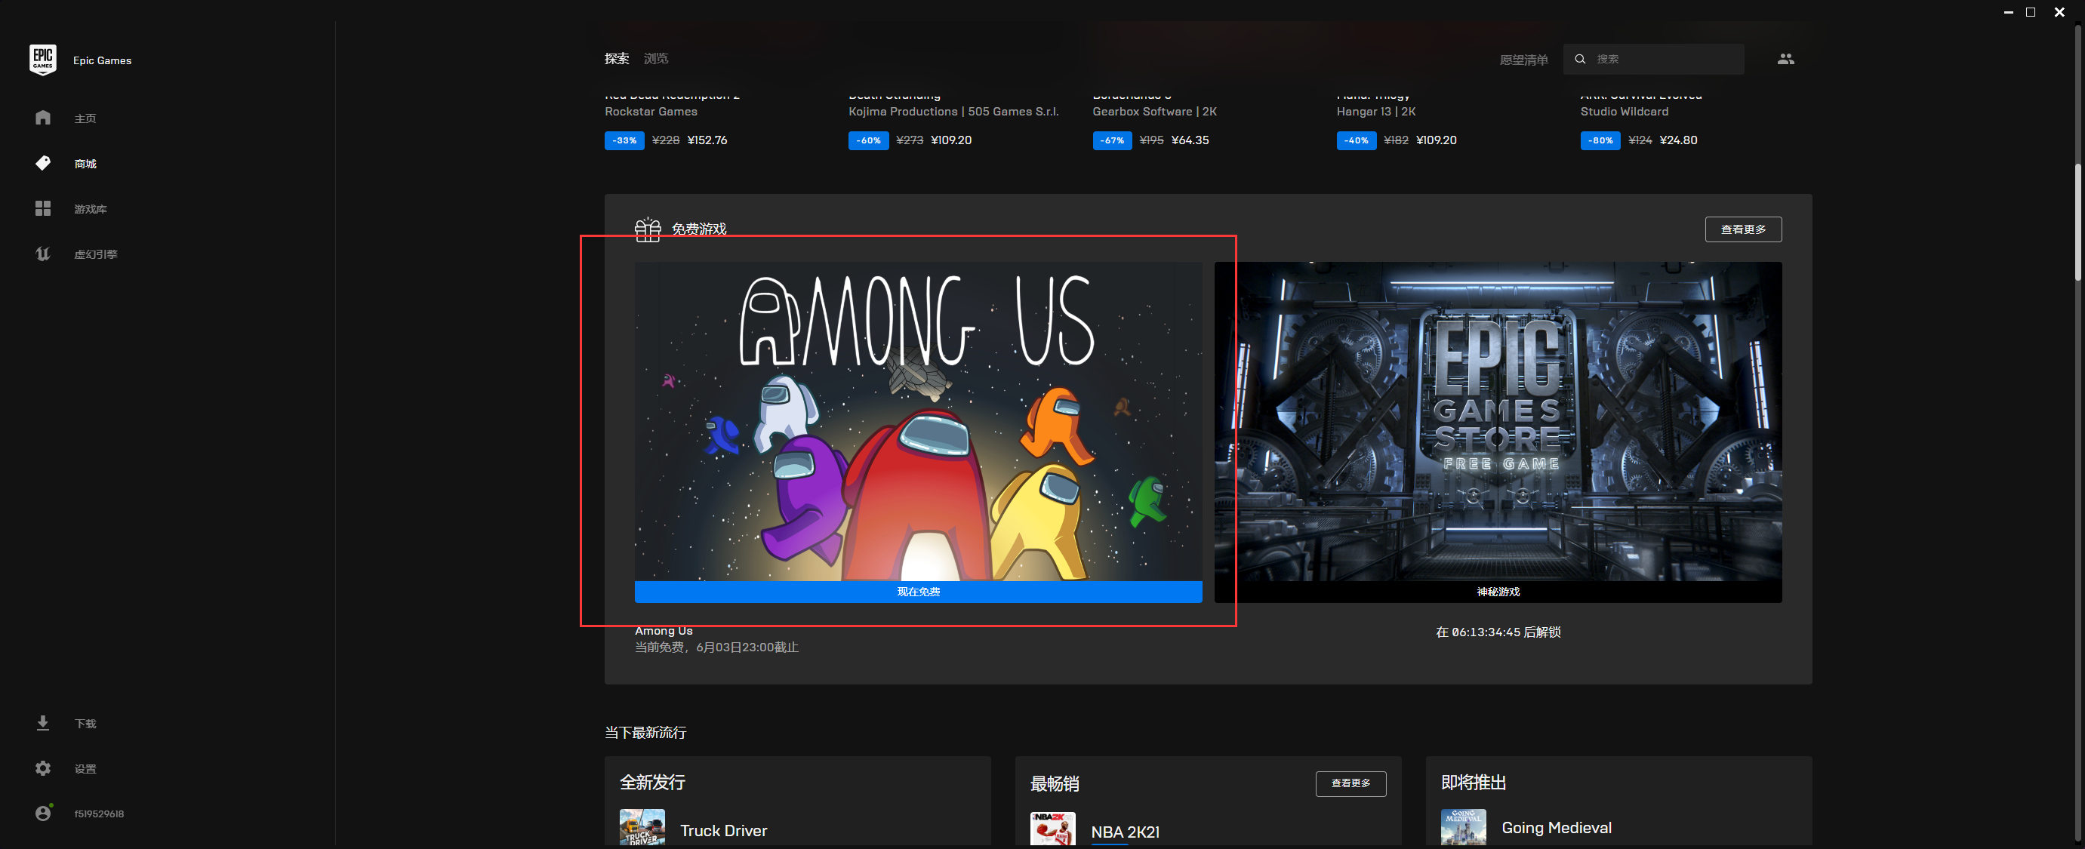Click the -80% discount badge
This screenshot has height=849, width=2085.
(x=1600, y=140)
